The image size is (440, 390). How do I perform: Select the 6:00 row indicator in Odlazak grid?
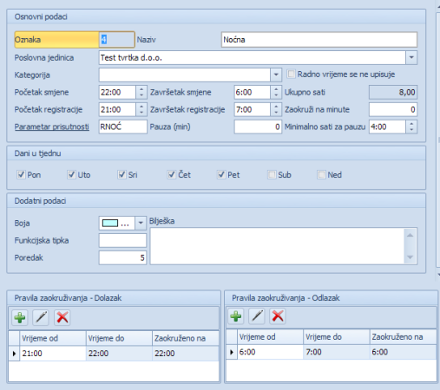(x=232, y=352)
